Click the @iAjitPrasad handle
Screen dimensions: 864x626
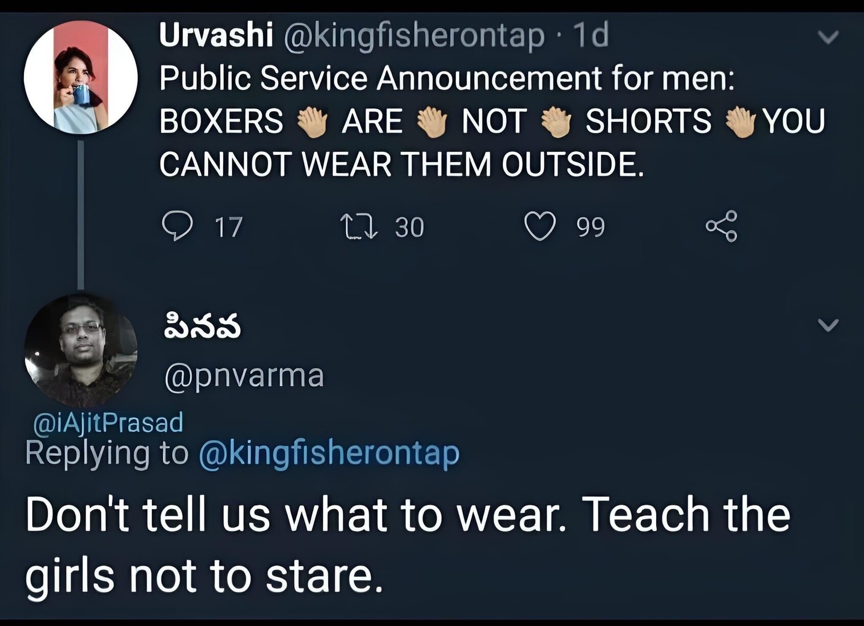tap(108, 422)
